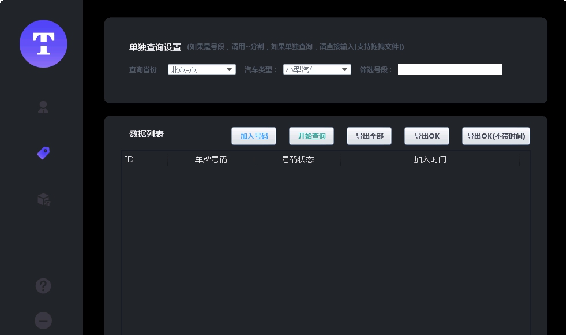The height and width of the screenshot is (335, 567).
Task: Click the ID column header
Action: point(144,159)
